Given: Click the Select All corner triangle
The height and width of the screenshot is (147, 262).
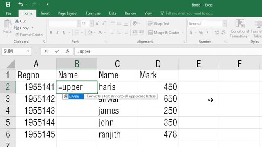Looking at the screenshot, I should (x=11, y=64).
